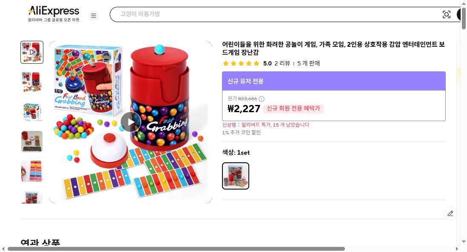Select the thumbnail showing the game box
Viewport: 467px width, 252px height.
click(32, 112)
